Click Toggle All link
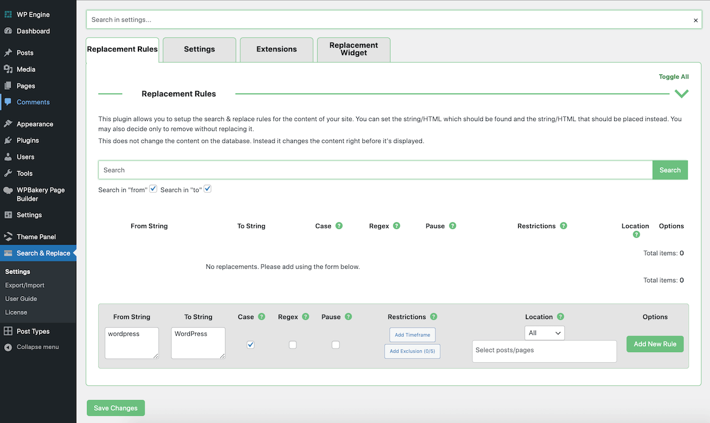This screenshot has height=423, width=710. (674, 77)
